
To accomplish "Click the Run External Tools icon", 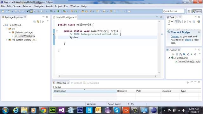I will coord(64,11).
